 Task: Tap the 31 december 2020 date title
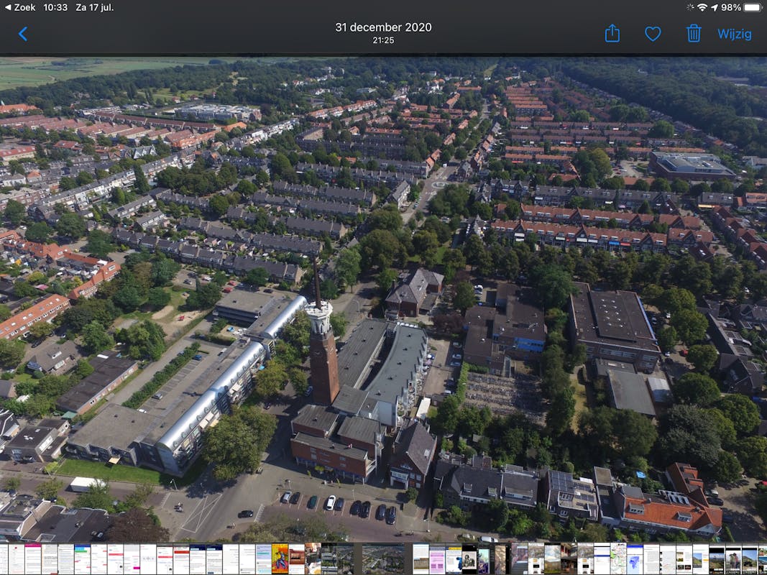pos(383,27)
